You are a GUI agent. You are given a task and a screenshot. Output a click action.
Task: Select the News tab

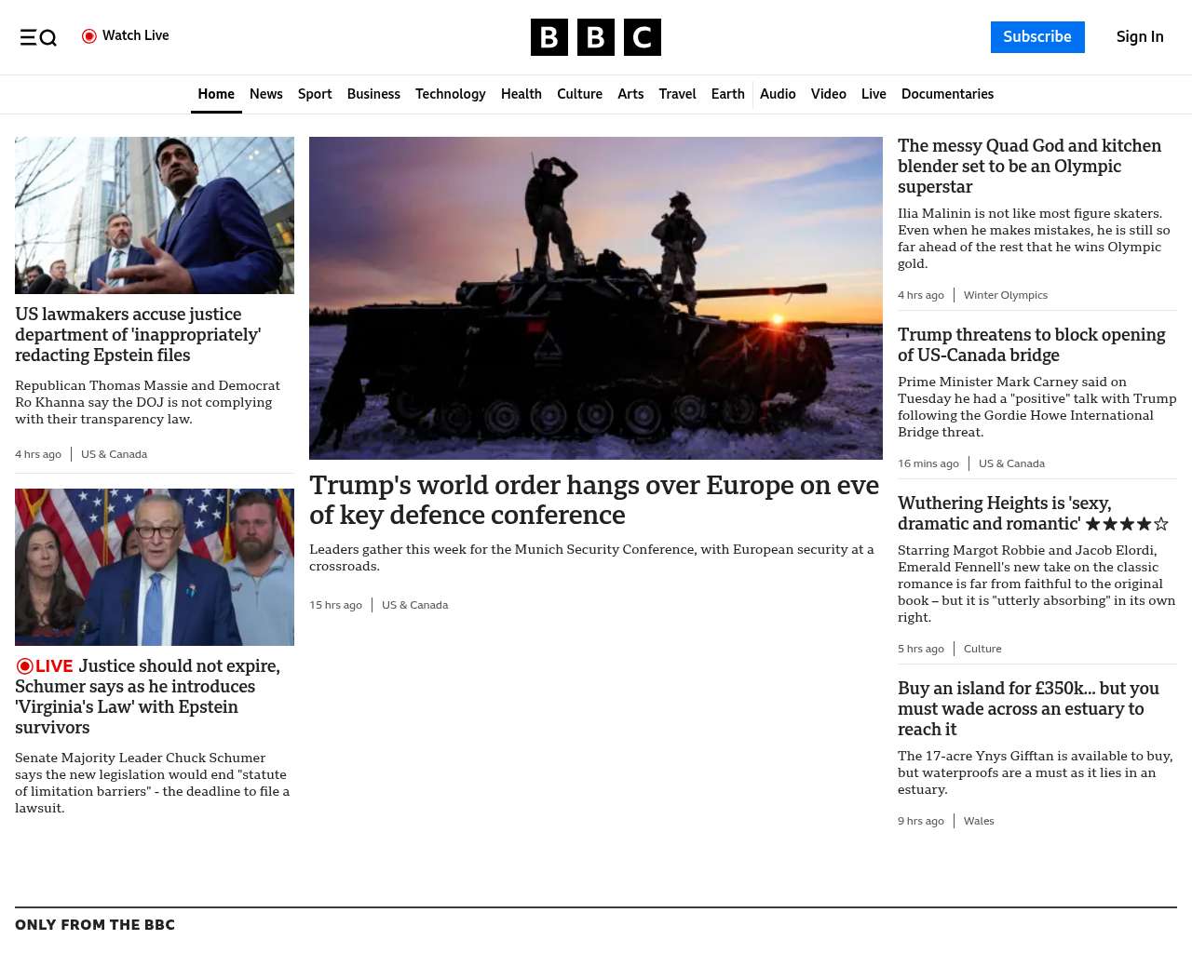pyautogui.click(x=265, y=94)
